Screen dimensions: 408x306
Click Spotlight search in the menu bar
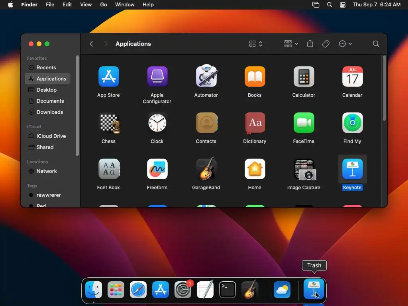pos(330,5)
